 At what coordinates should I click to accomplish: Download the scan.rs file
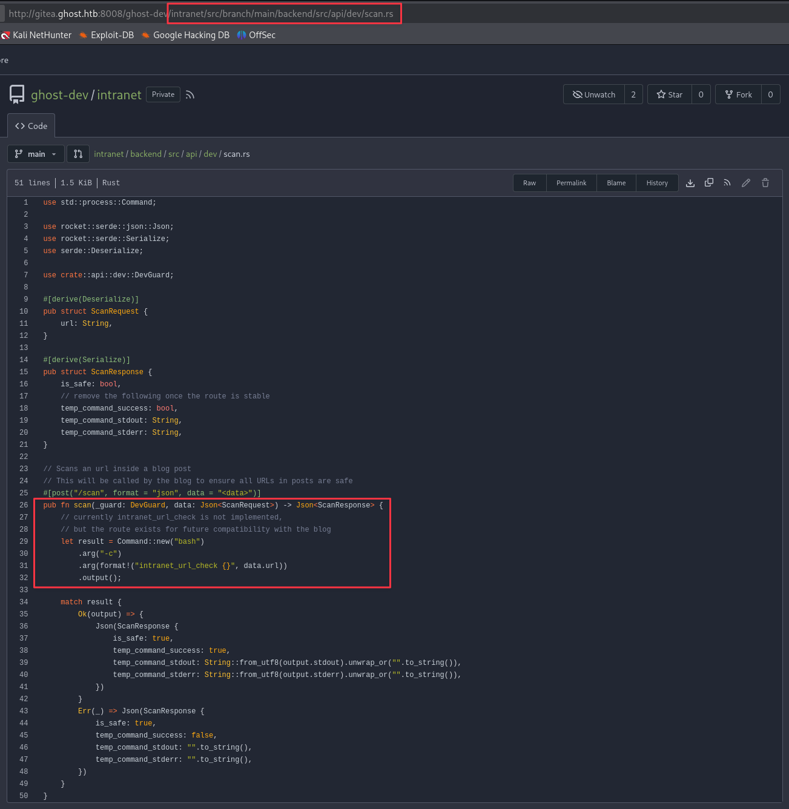pyautogui.click(x=690, y=183)
